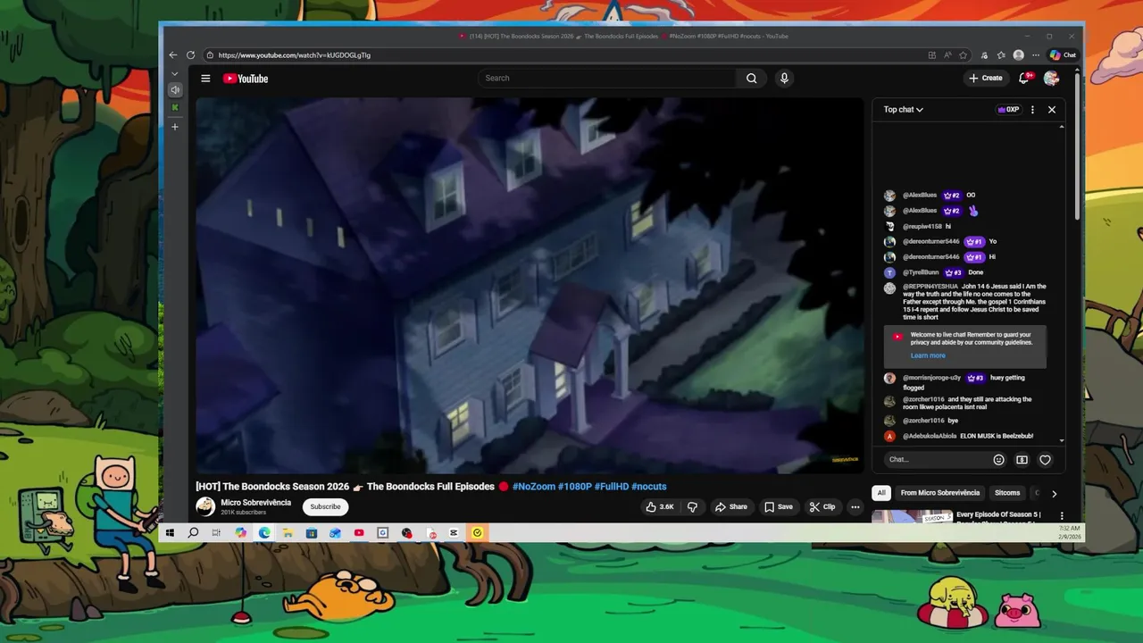Reload the page with refresh icon
The width and height of the screenshot is (1143, 643).
(x=190, y=54)
